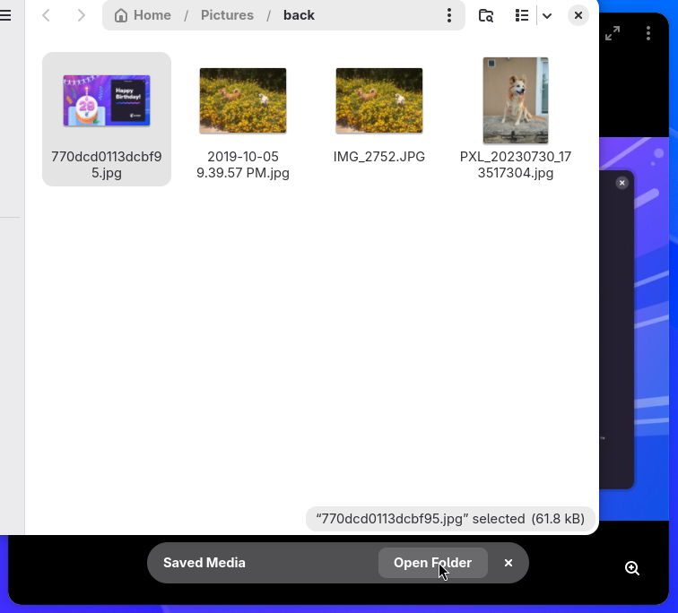Click the selected file status text
The width and height of the screenshot is (678, 613).
coord(450,518)
